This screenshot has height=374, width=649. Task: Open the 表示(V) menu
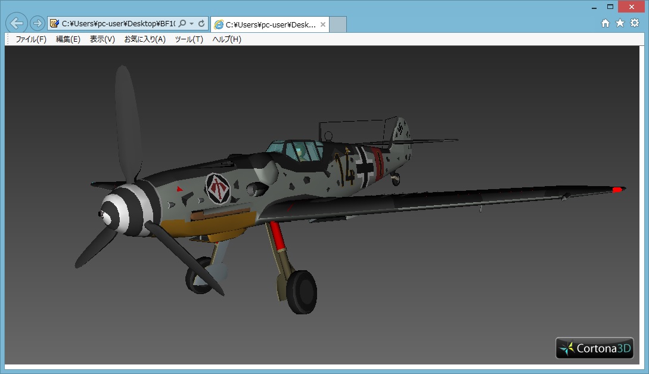(102, 39)
